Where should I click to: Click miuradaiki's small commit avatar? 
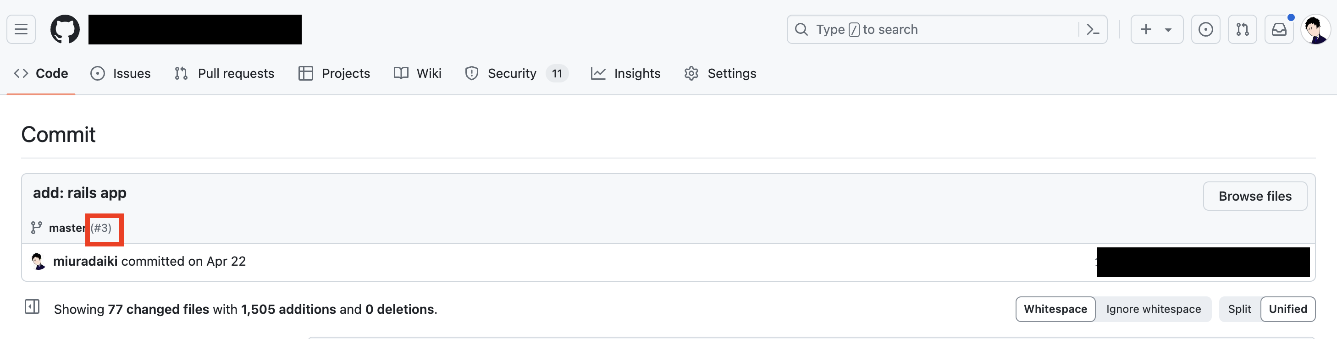[x=38, y=261]
